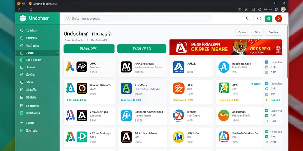Screen dimensions: 303x151
Task: Open the white rounded icon with multicolor A
Action: [x=224, y=137]
